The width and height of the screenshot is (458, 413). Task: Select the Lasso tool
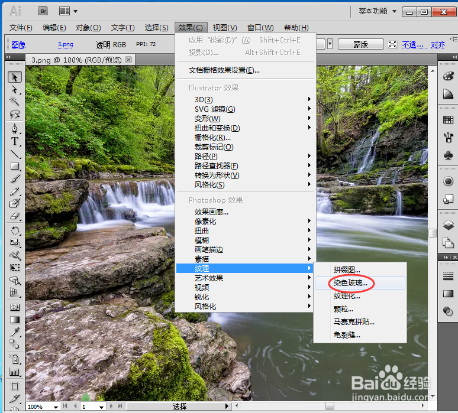point(15,114)
